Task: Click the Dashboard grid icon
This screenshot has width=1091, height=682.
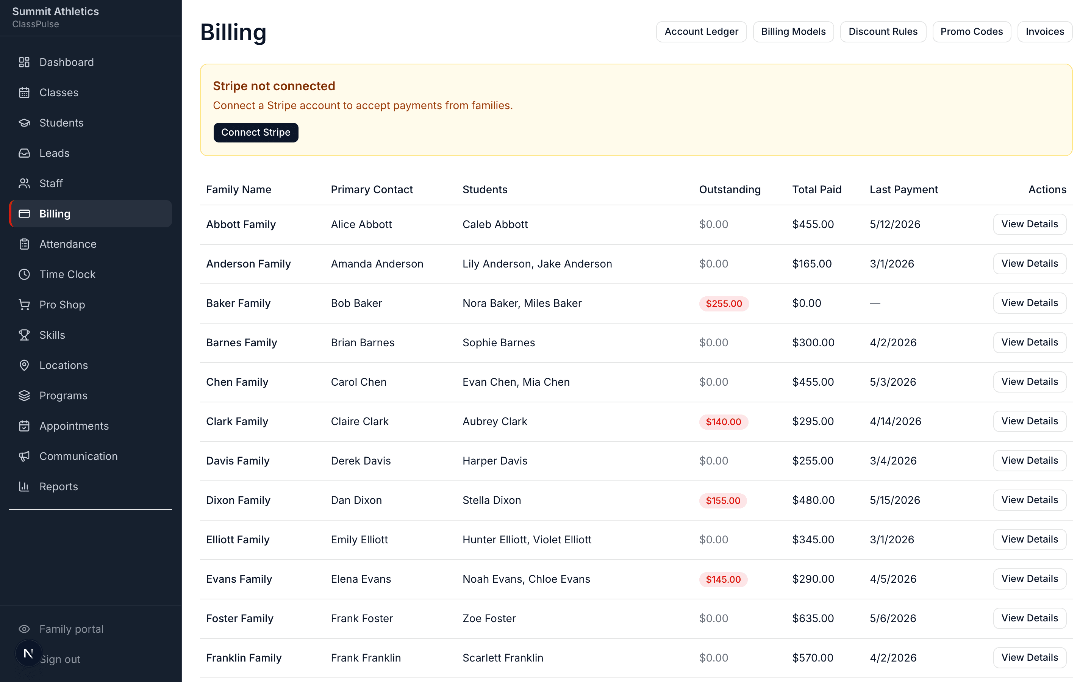Action: [24, 62]
